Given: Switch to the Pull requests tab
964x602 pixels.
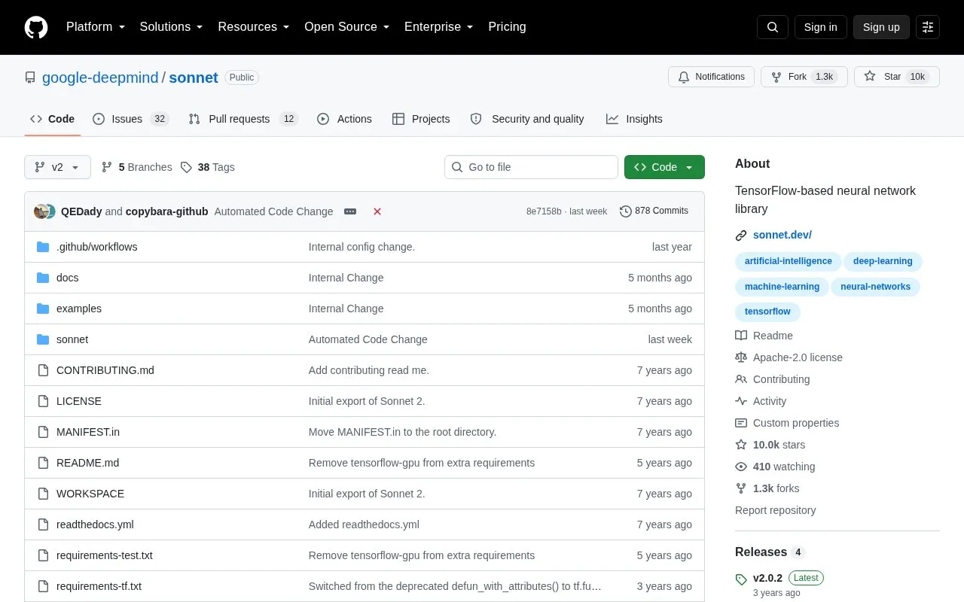Looking at the screenshot, I should click(x=243, y=119).
